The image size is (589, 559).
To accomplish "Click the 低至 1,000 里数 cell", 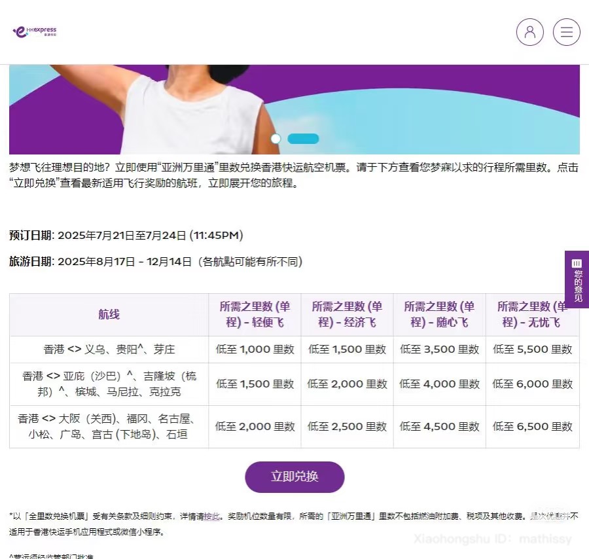I will 255,350.
